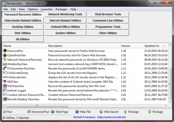This screenshot has height=122, width=174.
Task: Click the Remote Desktop PassView icon
Action: pyautogui.click(x=5, y=99)
